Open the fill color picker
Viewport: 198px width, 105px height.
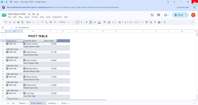[x=105, y=22]
